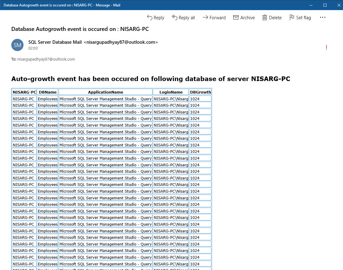Click the window title bar text
This screenshot has width=343, height=270.
[x=62, y=5]
